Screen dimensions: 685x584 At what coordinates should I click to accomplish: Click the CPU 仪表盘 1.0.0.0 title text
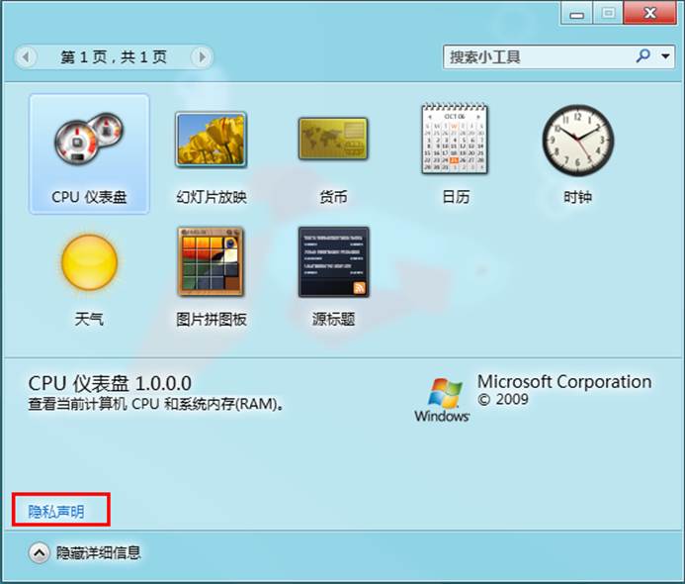(110, 384)
